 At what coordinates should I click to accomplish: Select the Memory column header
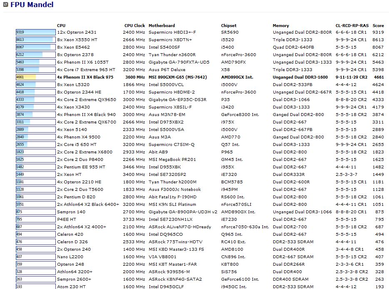[281, 25]
